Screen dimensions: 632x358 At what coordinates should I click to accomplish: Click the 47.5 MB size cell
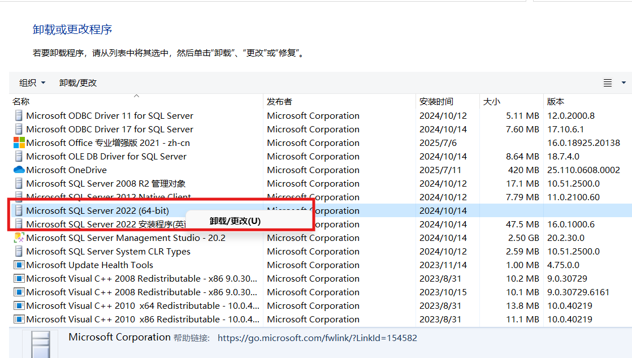click(x=523, y=224)
